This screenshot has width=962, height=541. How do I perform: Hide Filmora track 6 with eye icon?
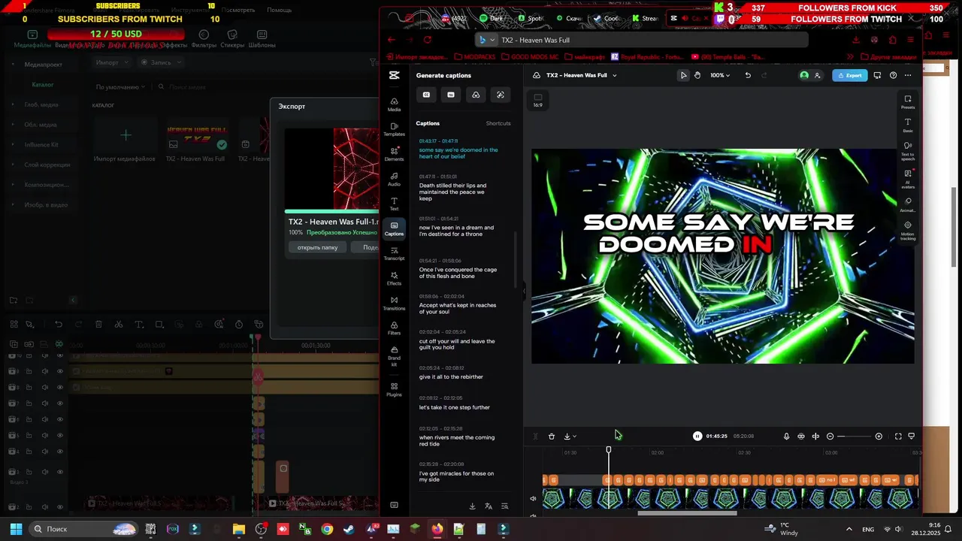click(60, 419)
